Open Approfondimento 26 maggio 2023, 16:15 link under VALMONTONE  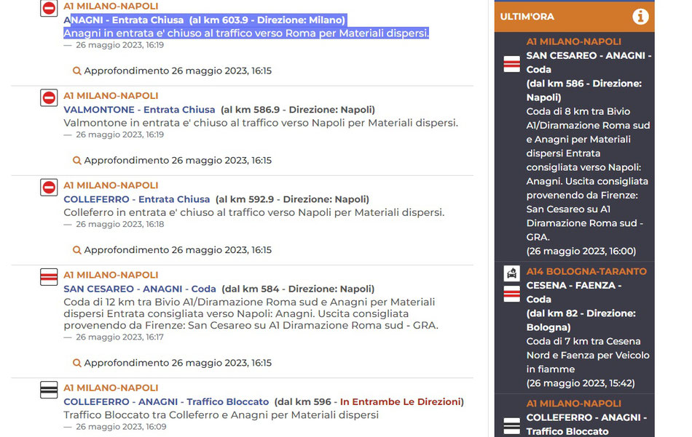(178, 161)
